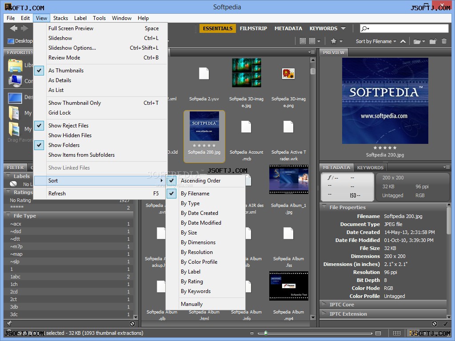Enable Show Items from Subfolders

pyautogui.click(x=100, y=155)
